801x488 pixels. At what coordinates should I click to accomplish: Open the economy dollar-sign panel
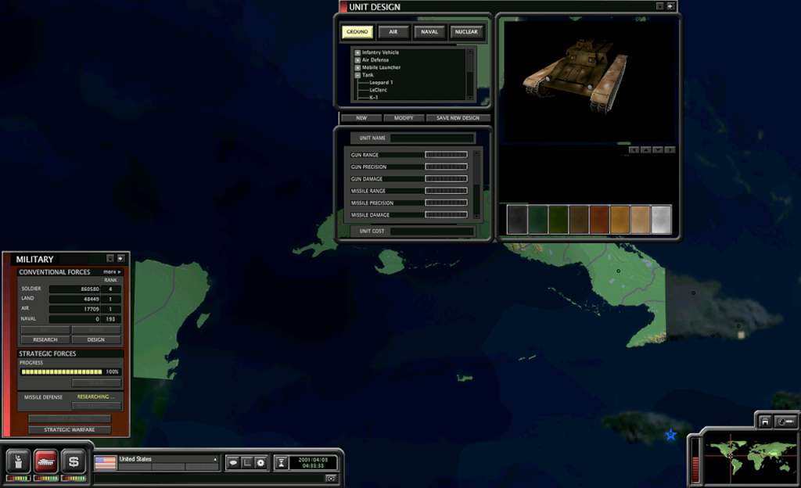[x=74, y=461]
